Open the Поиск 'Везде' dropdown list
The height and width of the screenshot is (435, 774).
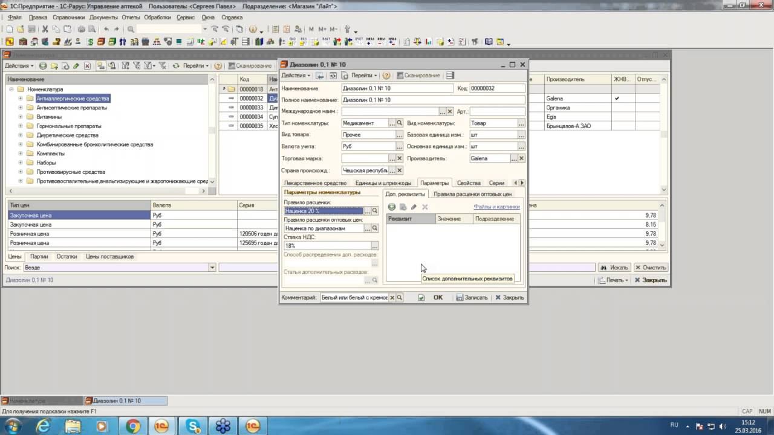pos(212,268)
